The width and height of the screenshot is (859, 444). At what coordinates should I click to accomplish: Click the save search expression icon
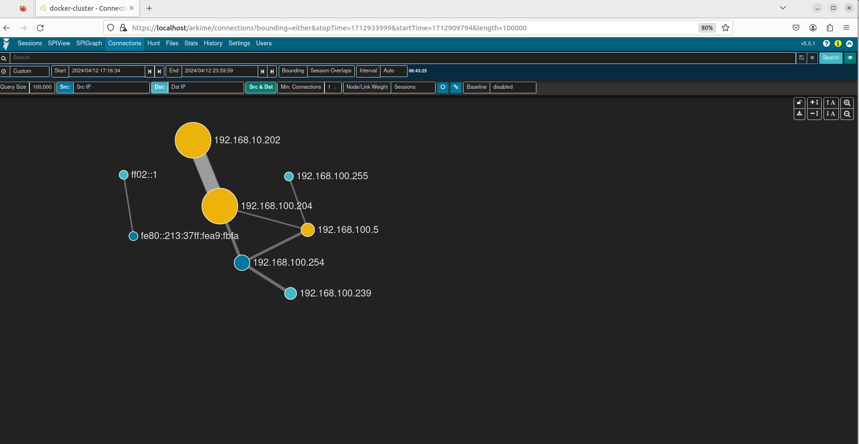[802, 58]
